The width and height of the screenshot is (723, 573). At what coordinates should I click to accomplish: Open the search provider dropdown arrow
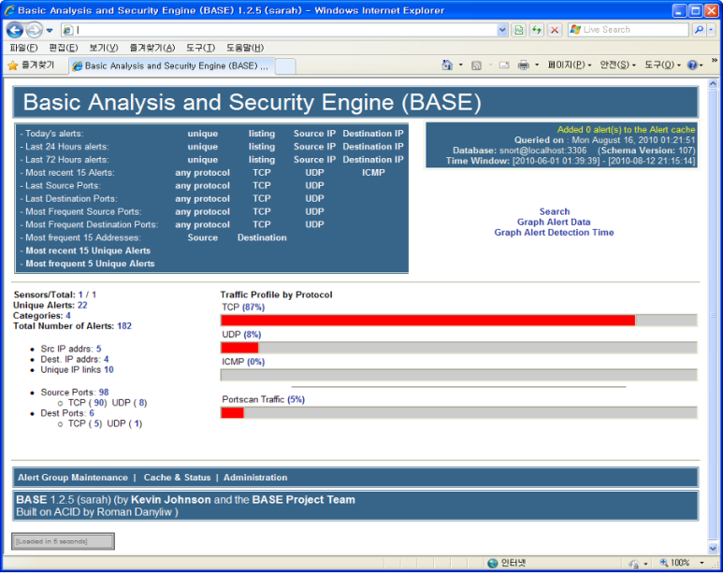point(711,30)
